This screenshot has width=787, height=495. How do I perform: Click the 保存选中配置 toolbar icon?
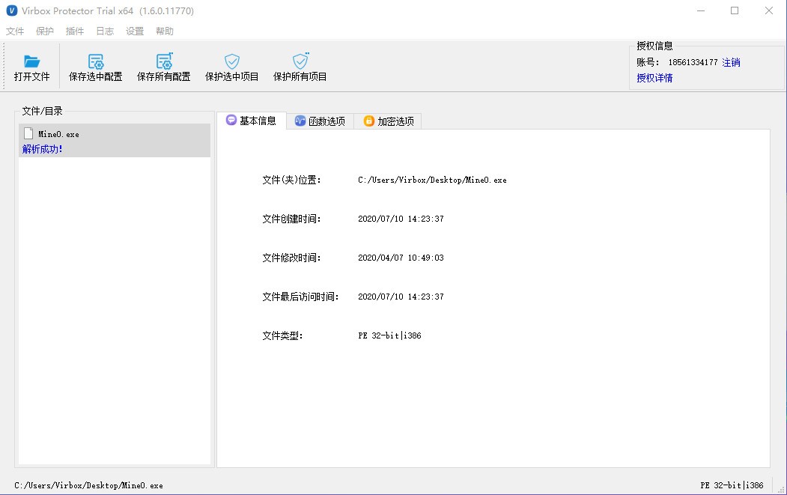coord(94,60)
